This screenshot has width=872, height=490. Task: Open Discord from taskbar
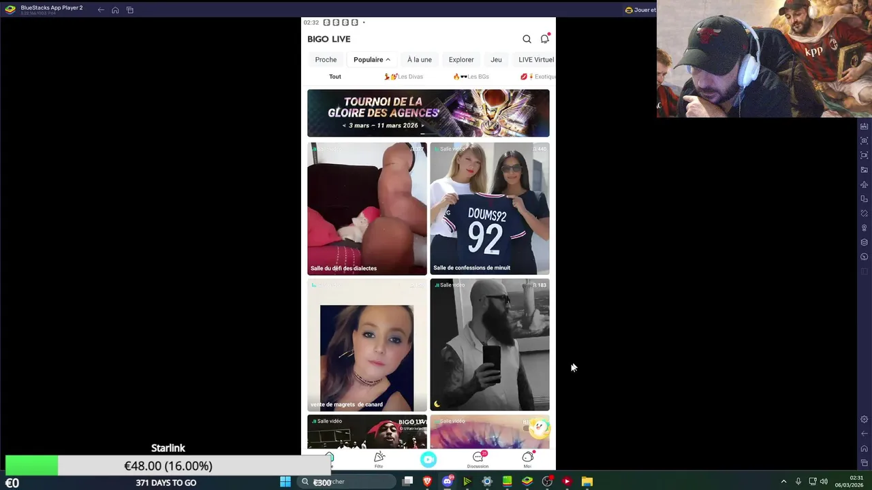pyautogui.click(x=447, y=482)
